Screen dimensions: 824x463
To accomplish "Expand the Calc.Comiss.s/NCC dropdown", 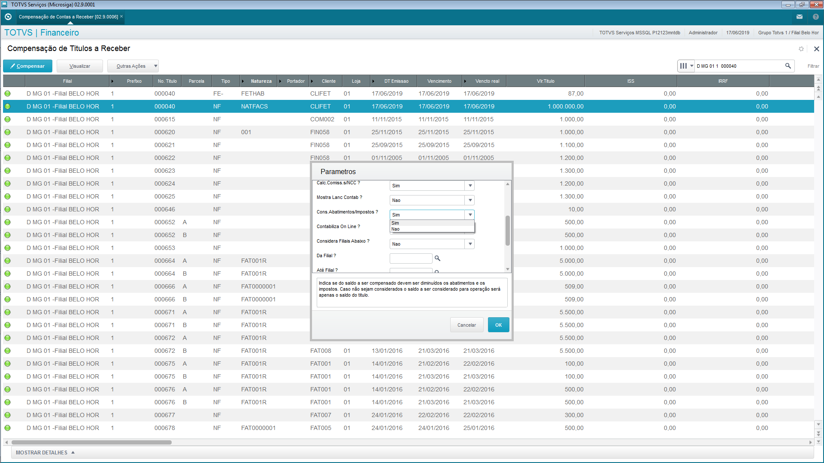I will 470,186.
